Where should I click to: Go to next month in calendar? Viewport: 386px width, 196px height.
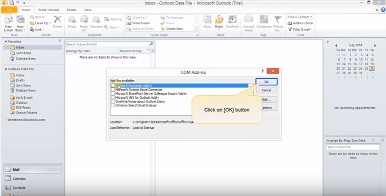tap(375, 46)
